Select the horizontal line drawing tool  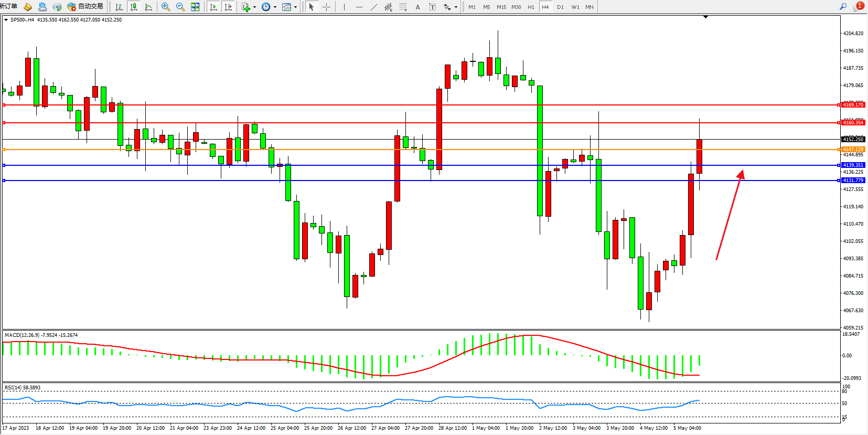coord(359,7)
